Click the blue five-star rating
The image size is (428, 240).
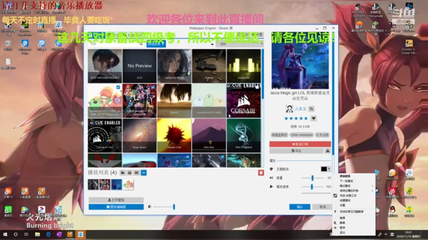point(296,118)
